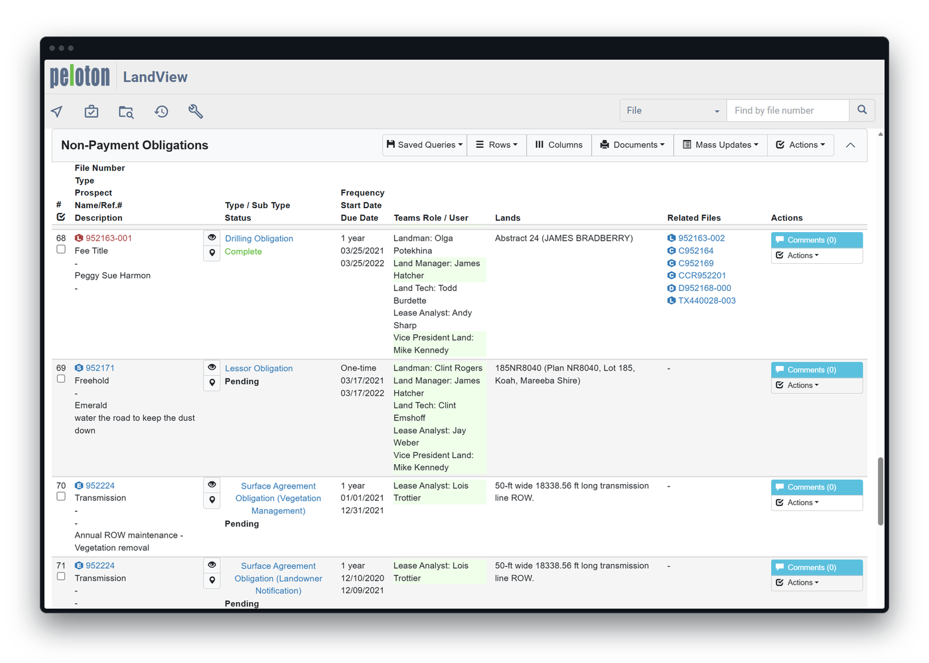Click file icon beside TX440028-003
This screenshot has width=929, height=663.
pyautogui.click(x=672, y=301)
